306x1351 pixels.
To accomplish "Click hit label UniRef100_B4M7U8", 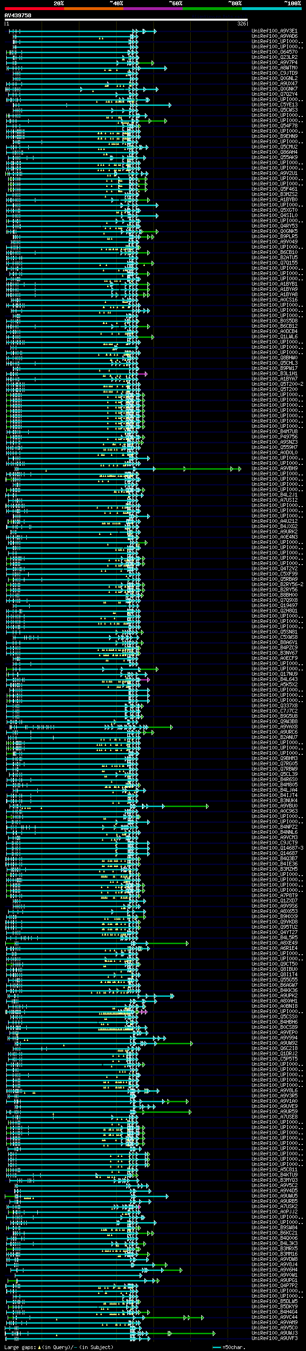I will pyautogui.click(x=274, y=431).
